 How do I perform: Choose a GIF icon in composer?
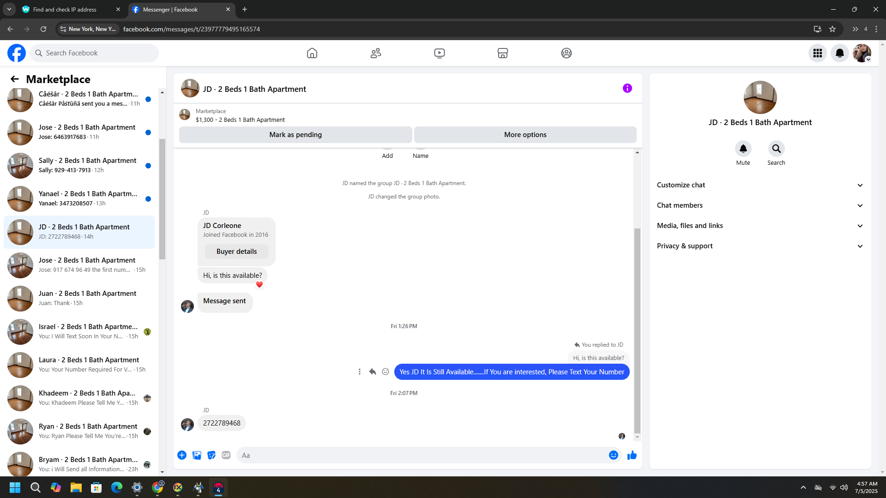[226, 455]
